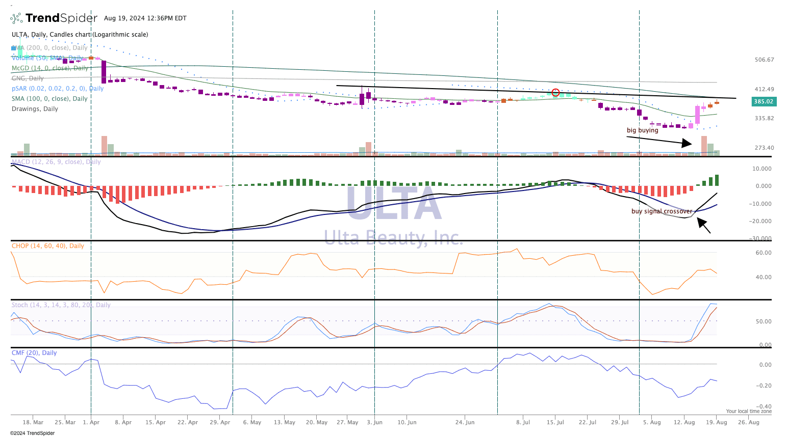Click the red circle marker on the trendline
Viewport: 787px width, 438px height.
click(555, 93)
